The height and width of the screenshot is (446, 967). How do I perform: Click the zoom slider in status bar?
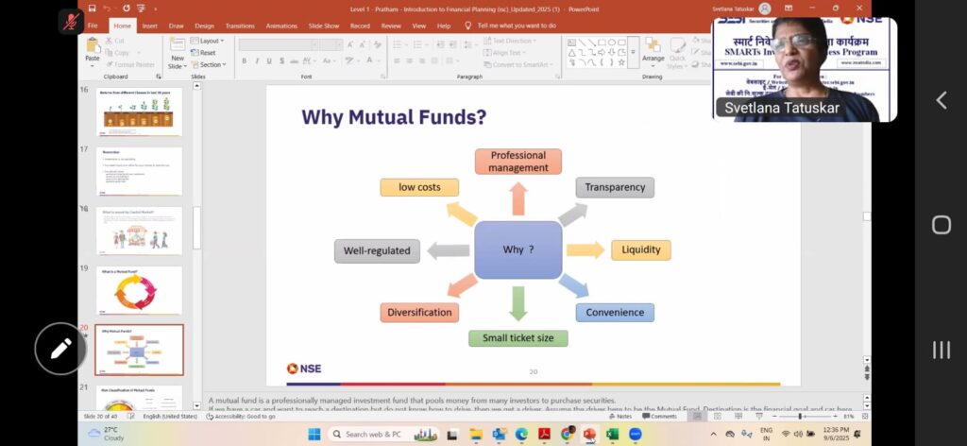click(x=800, y=416)
